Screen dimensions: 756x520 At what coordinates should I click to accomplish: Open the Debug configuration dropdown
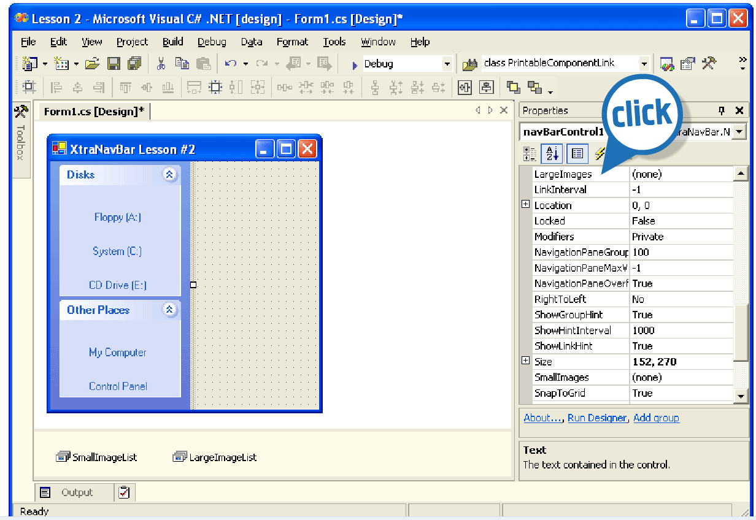coord(447,64)
